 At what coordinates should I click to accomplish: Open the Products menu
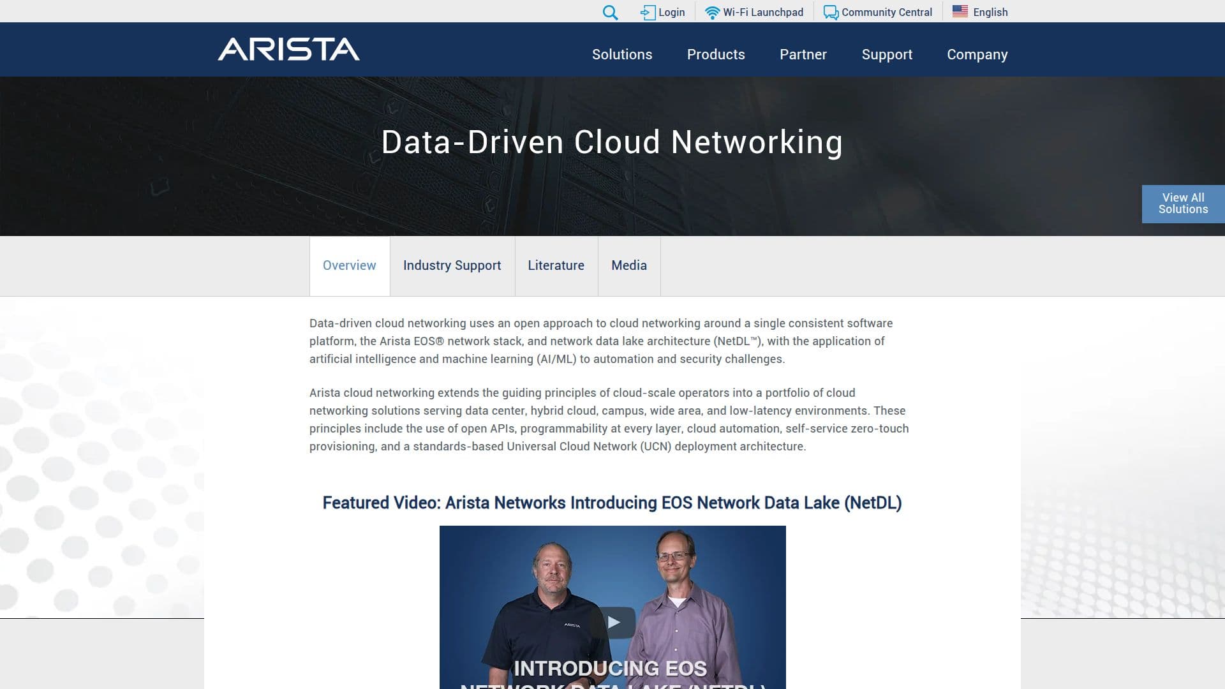pyautogui.click(x=716, y=54)
